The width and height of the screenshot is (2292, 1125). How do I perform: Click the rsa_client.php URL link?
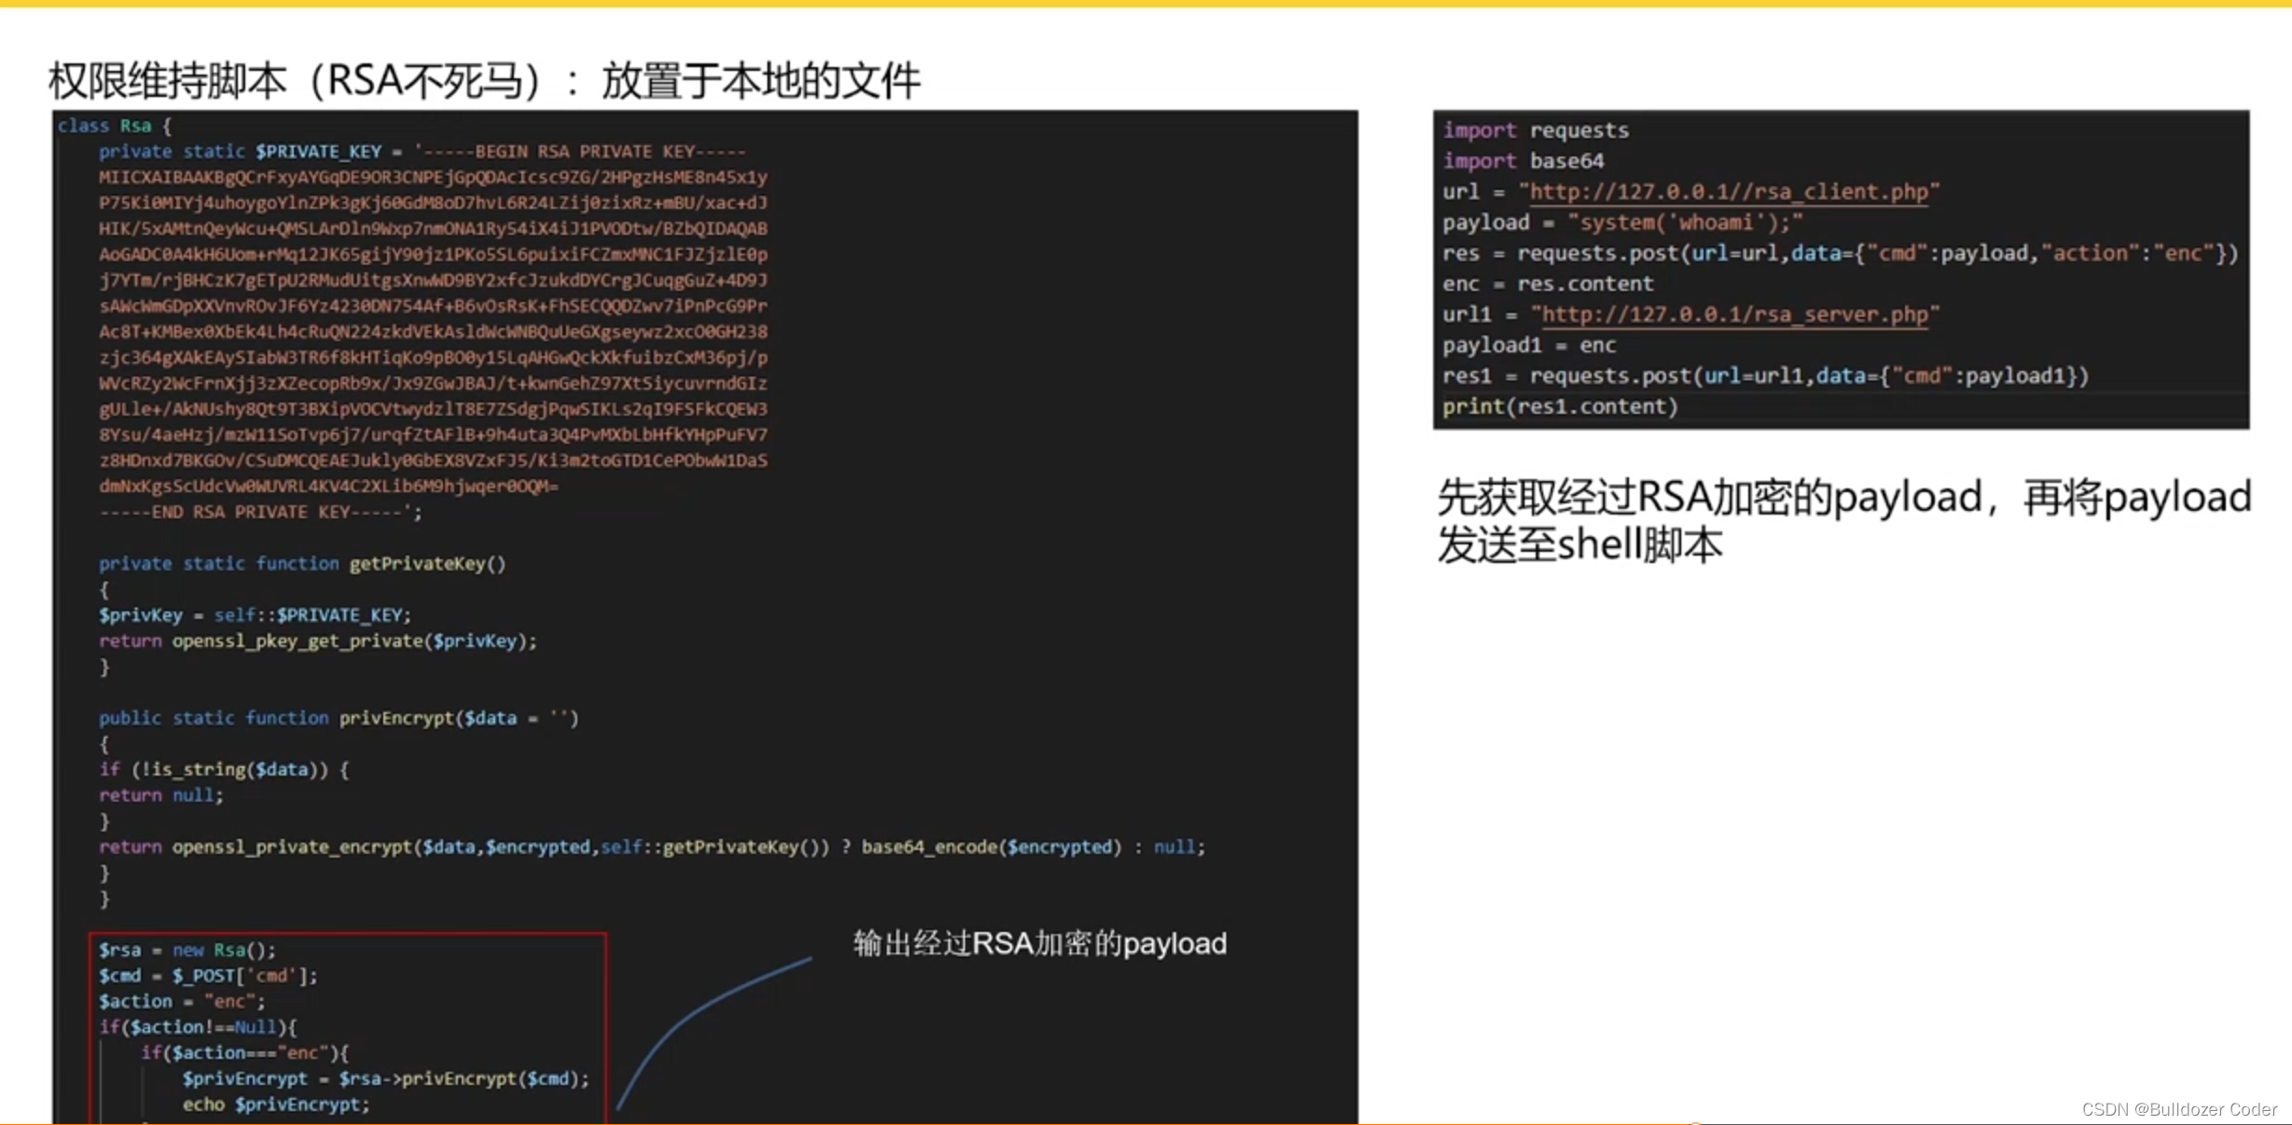(1728, 192)
